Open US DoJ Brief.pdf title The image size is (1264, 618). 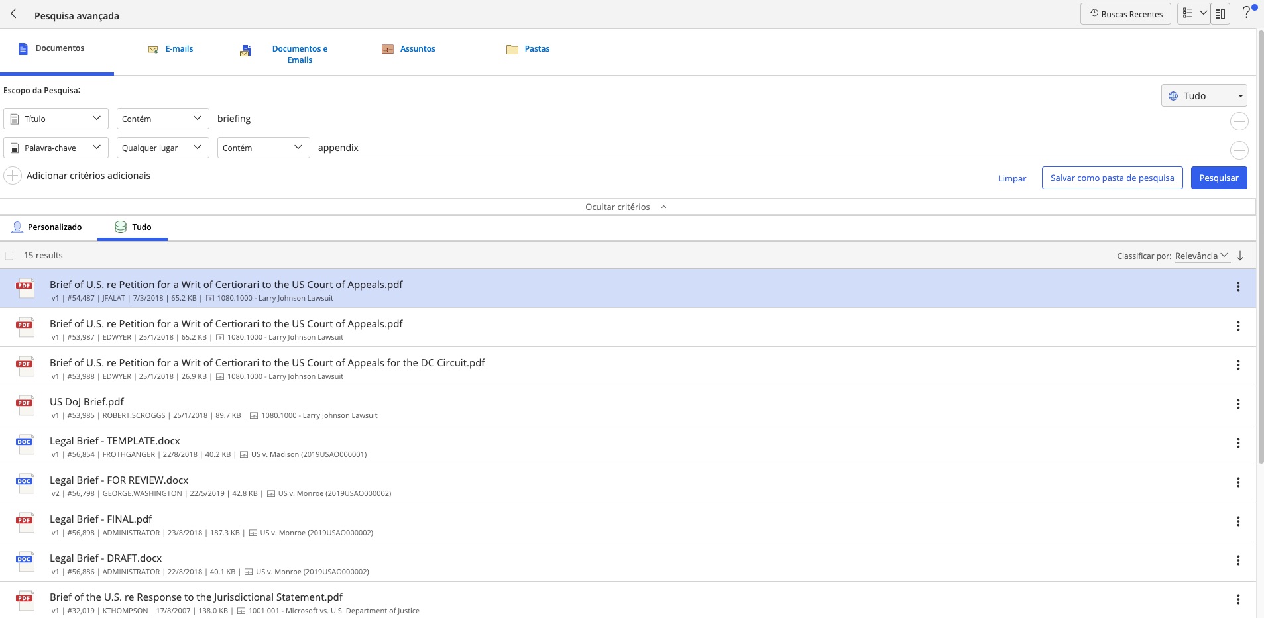(x=87, y=402)
